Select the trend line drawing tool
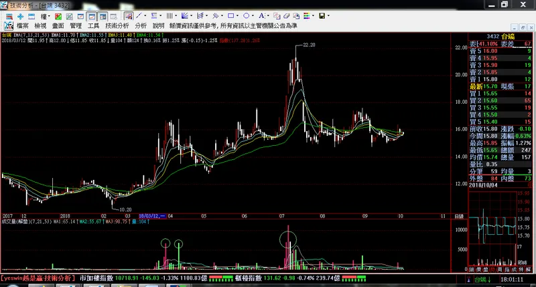This screenshot has width=536, height=287. coord(139,15)
